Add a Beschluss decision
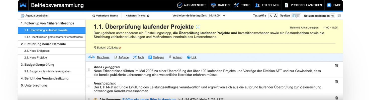The width and height of the screenshot is (369, 100). click(x=103, y=57)
